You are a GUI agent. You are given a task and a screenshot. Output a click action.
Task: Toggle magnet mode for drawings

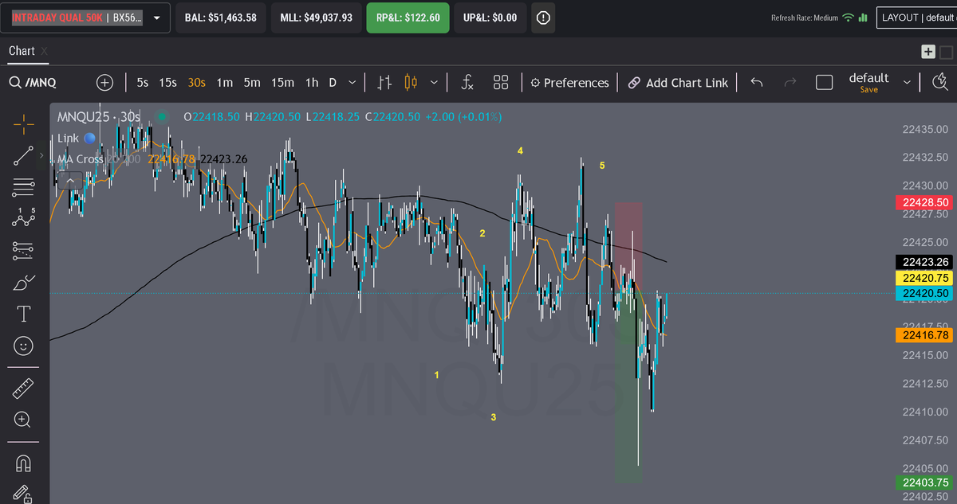tap(23, 463)
